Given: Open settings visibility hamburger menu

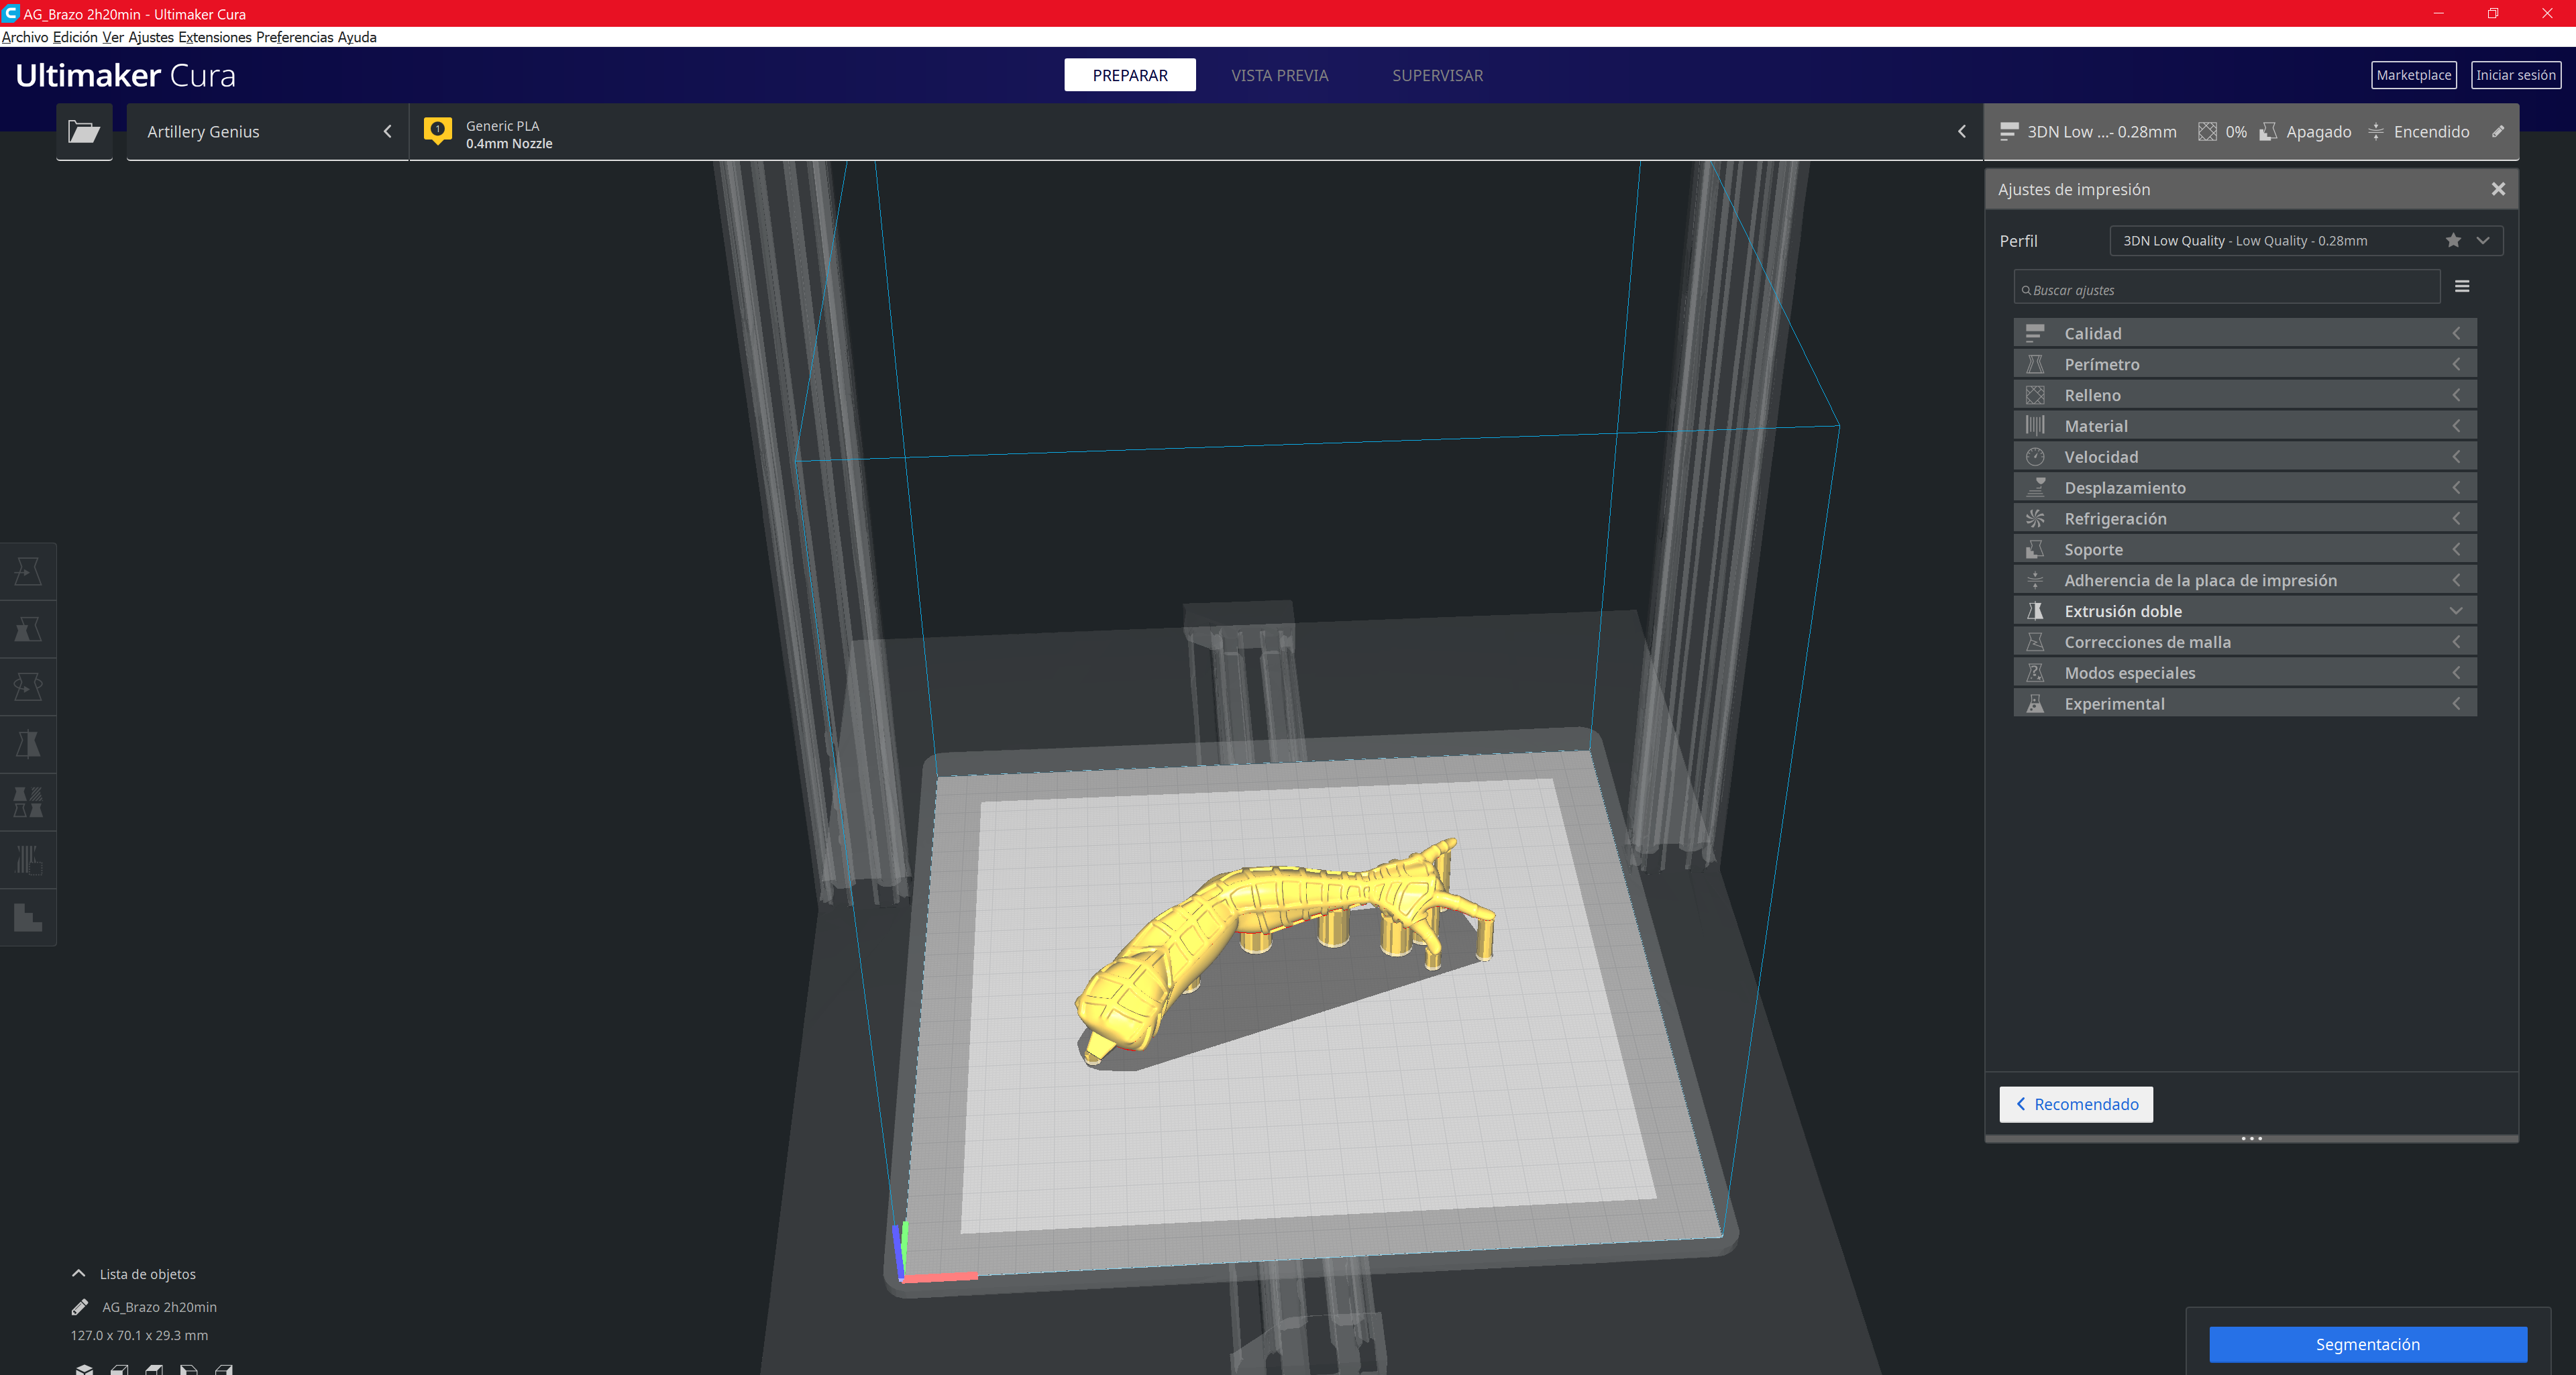Looking at the screenshot, I should [x=2462, y=287].
